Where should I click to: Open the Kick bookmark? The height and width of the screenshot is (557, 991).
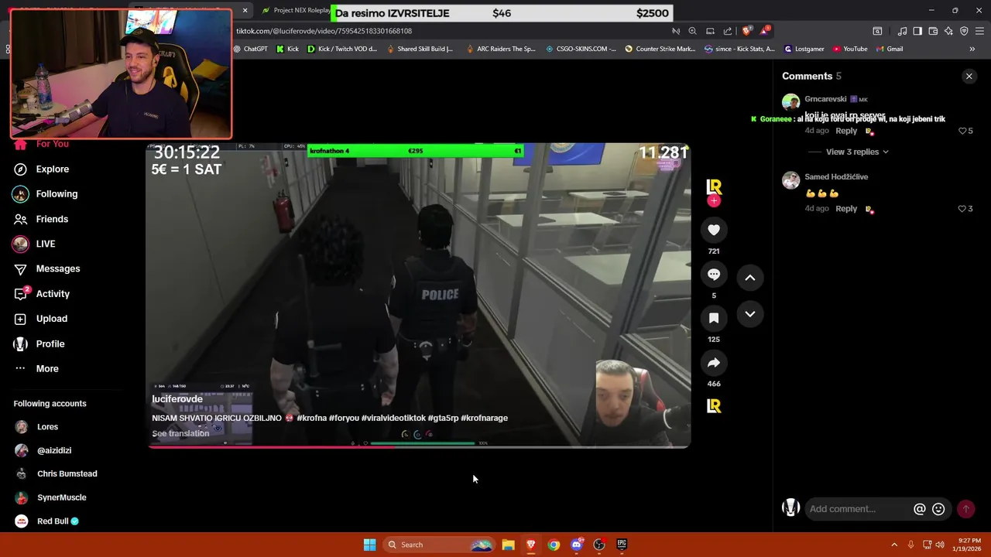click(x=287, y=49)
